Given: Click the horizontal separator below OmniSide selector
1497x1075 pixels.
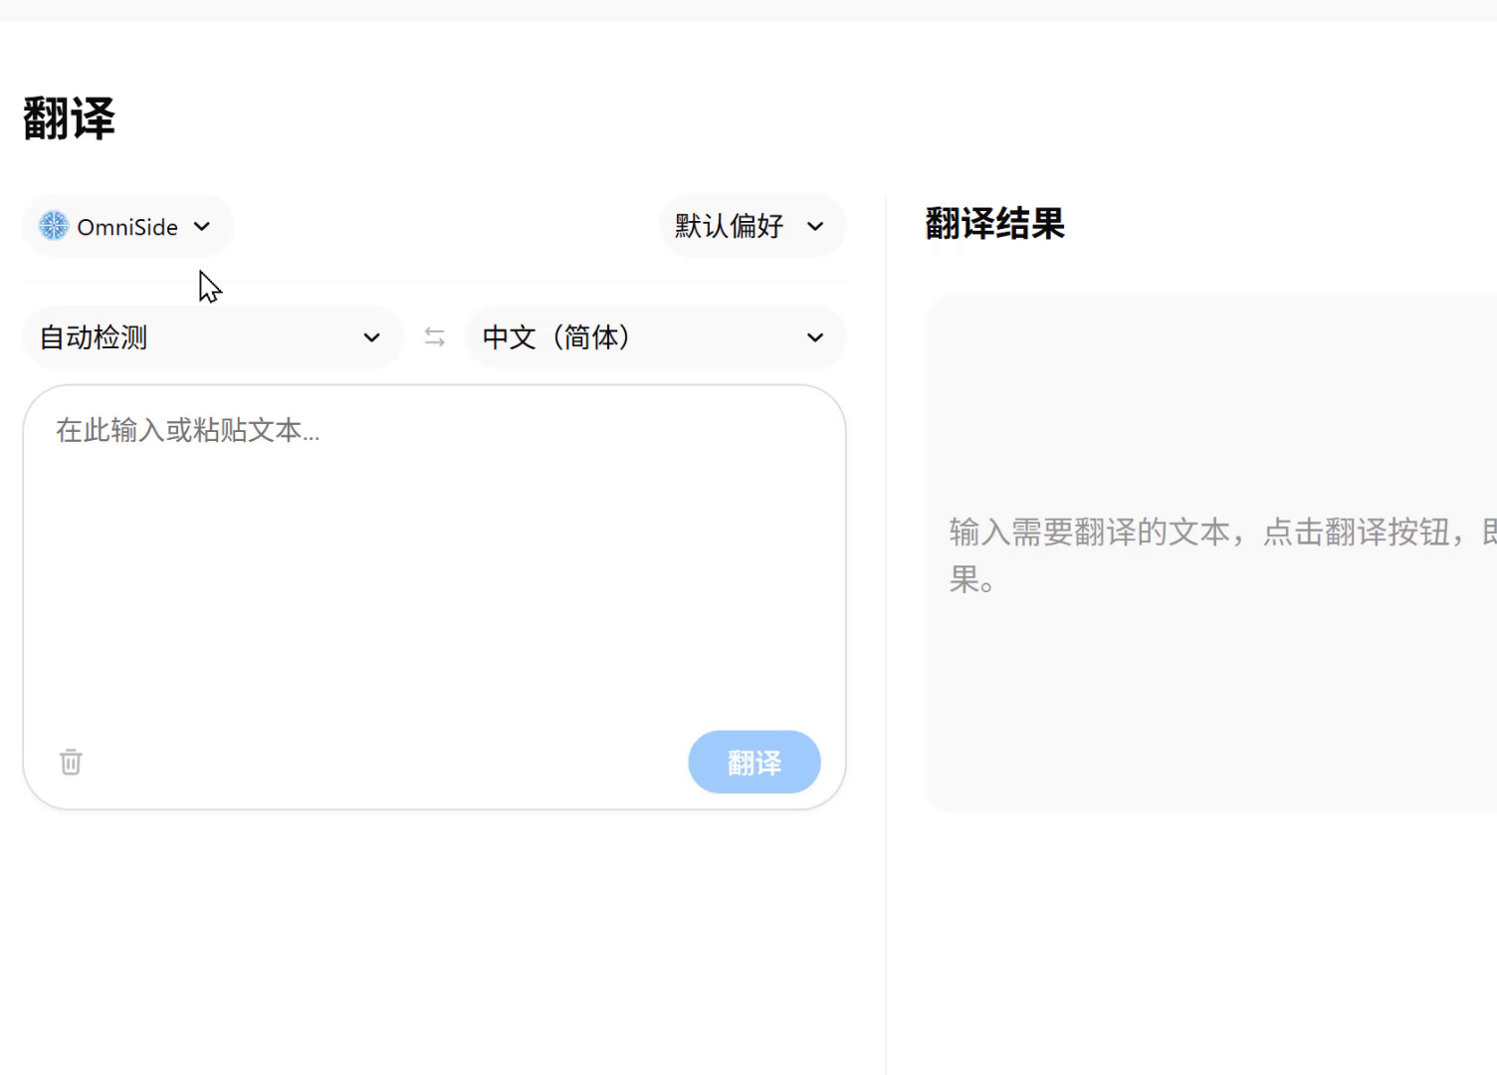Looking at the screenshot, I should (434, 283).
